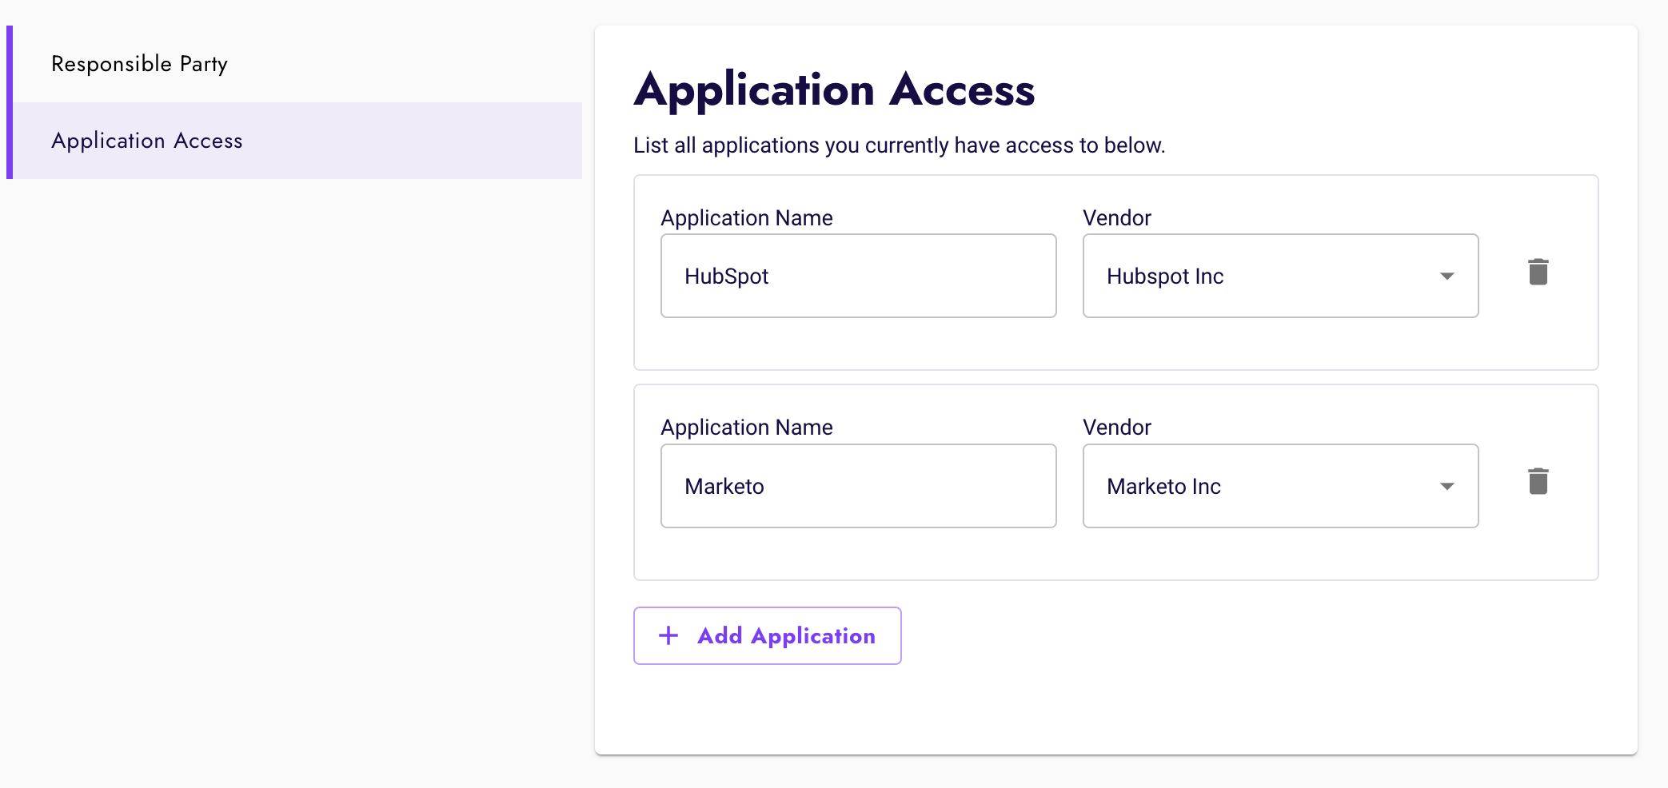Click the Application Name label above HubSpot
1668x788 pixels.
[x=746, y=218]
